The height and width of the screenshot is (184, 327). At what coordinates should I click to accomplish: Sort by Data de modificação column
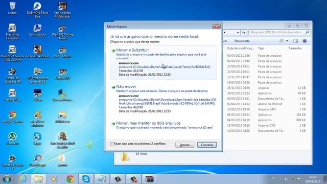pos(241,48)
